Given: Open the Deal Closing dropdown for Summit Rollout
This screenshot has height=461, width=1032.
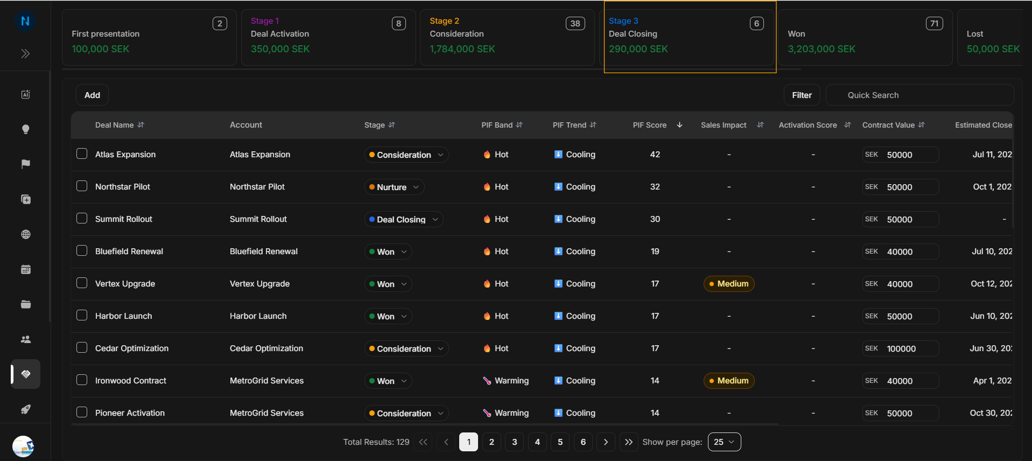Looking at the screenshot, I should [x=404, y=219].
